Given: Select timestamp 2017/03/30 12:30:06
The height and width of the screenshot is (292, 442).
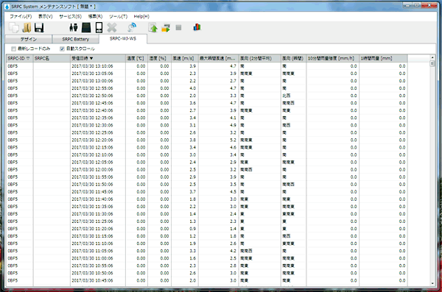Looking at the screenshot, I should pyautogui.click(x=92, y=125).
